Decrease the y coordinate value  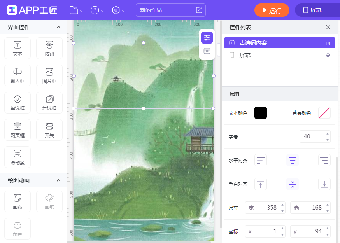328,234
